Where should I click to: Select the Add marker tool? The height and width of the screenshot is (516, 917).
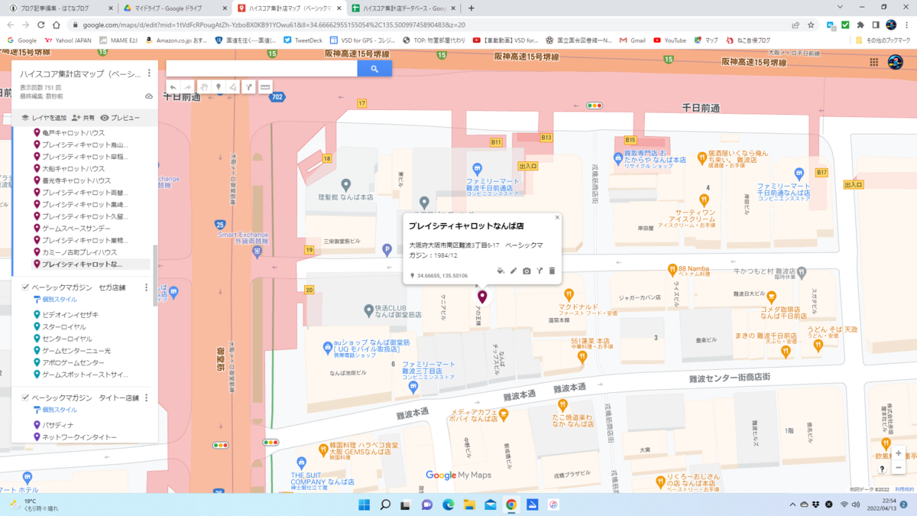coord(219,87)
